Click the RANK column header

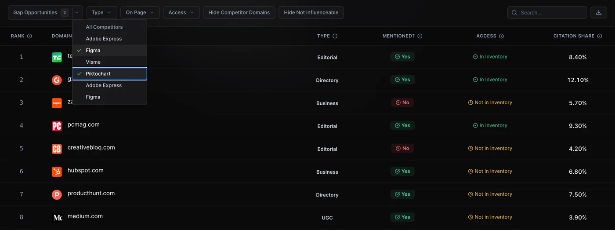18,36
